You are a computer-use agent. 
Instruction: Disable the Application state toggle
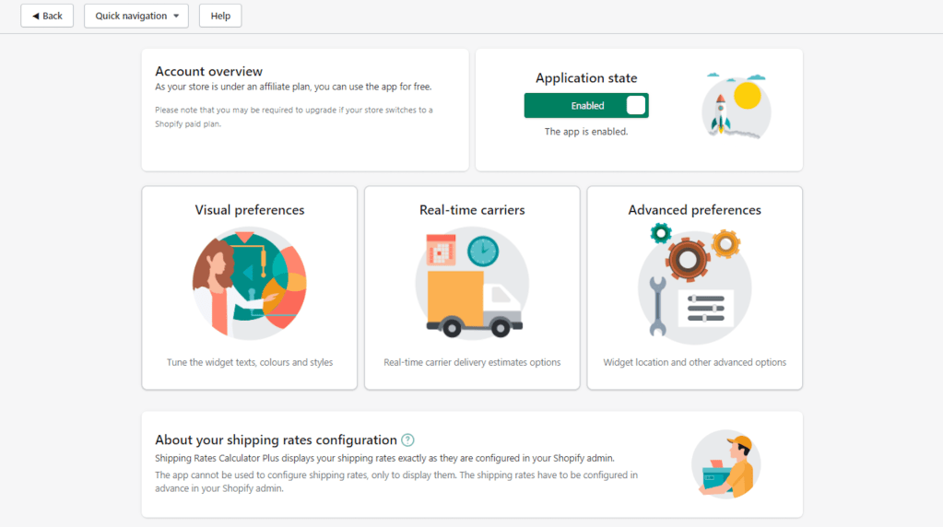pyautogui.click(x=586, y=106)
